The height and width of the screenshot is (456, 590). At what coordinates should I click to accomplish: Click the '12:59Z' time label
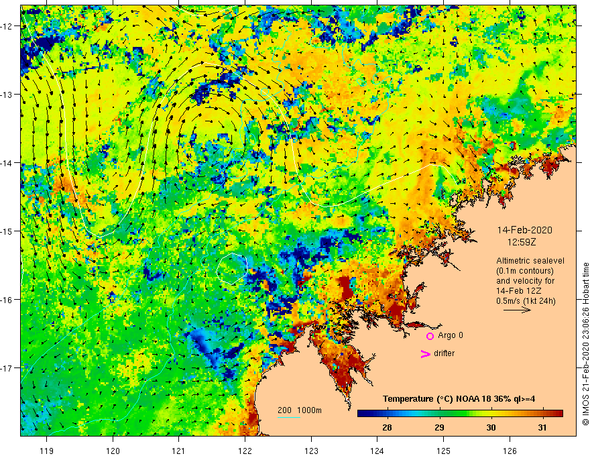[522, 243]
